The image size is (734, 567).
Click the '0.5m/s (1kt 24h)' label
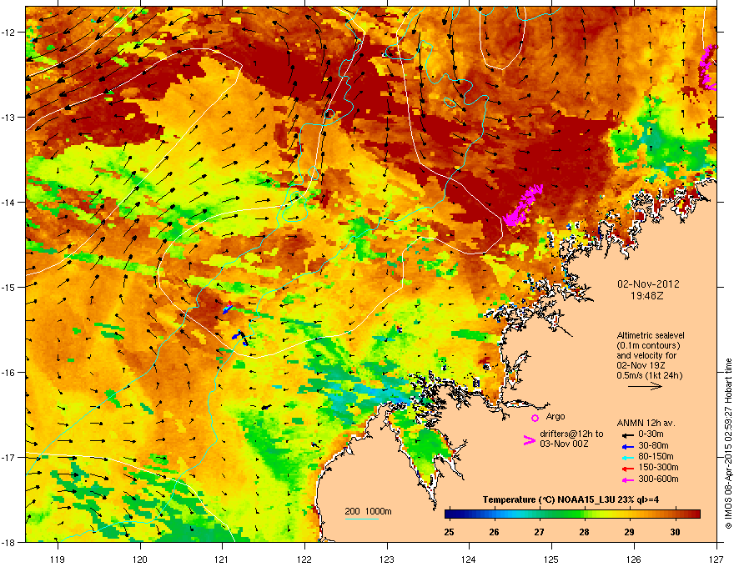[649, 375]
